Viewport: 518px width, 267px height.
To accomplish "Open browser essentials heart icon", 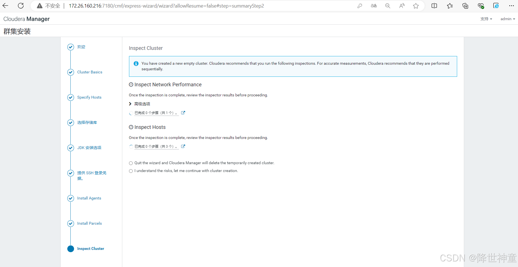I will [481, 6].
